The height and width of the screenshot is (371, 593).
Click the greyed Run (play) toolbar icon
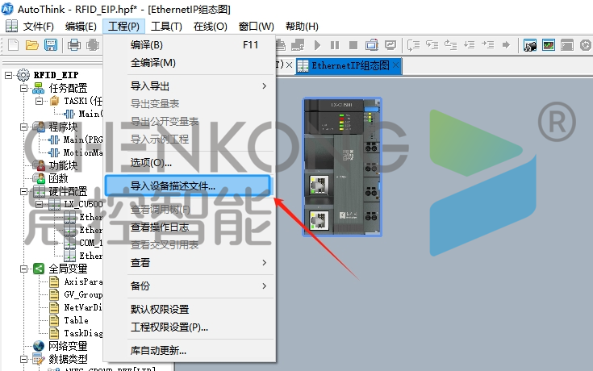317,45
